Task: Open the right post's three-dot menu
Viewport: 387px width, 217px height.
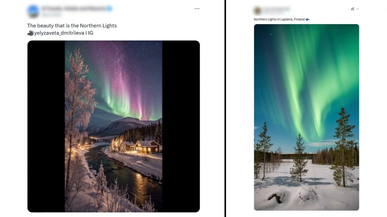Action: click(358, 9)
